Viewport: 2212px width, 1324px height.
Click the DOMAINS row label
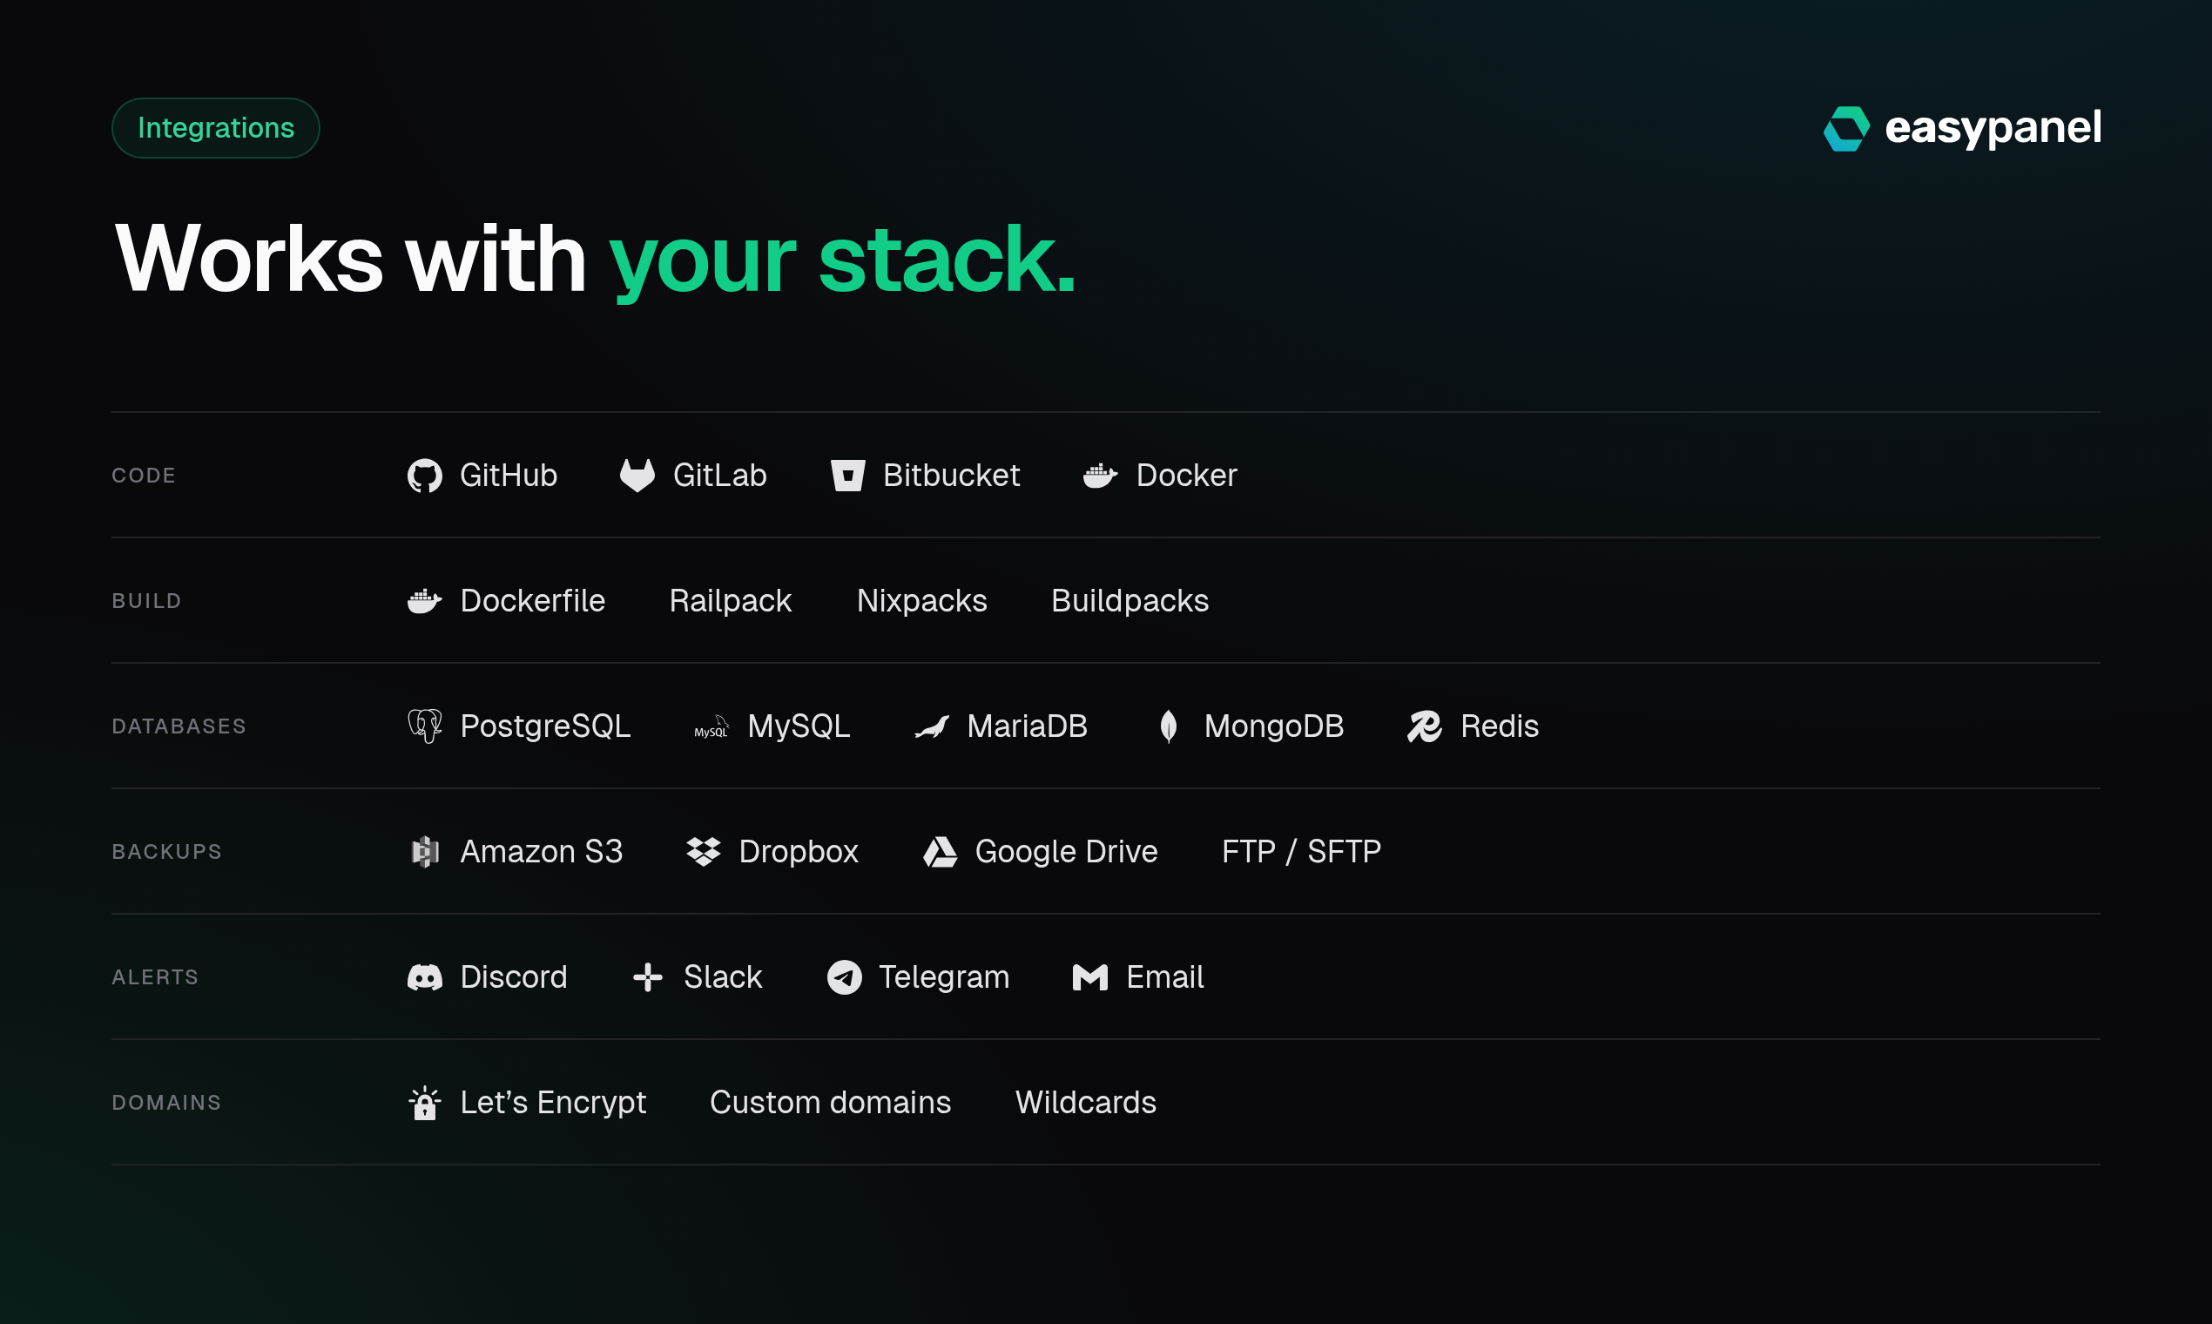pyautogui.click(x=167, y=1103)
